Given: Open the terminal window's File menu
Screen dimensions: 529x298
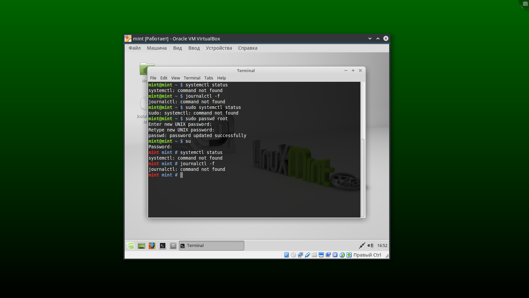Looking at the screenshot, I should 153,78.
